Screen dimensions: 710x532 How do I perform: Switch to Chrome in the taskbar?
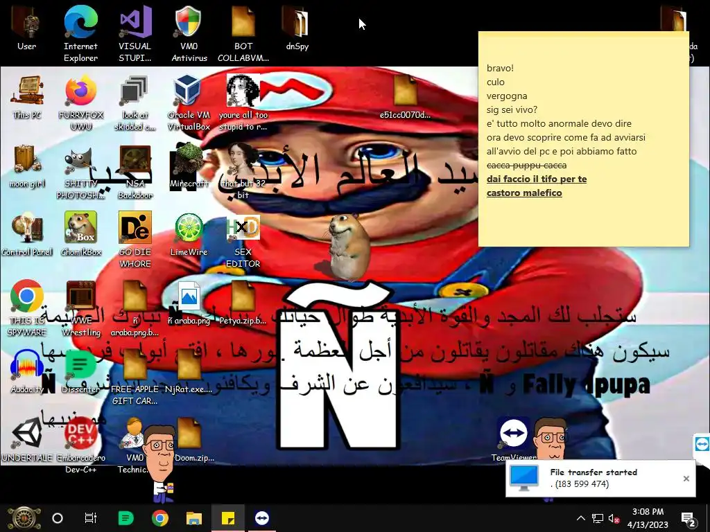pyautogui.click(x=160, y=518)
